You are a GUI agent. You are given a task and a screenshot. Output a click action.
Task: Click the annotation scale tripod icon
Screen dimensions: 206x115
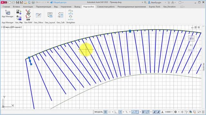pyautogui.click(x=162, y=112)
